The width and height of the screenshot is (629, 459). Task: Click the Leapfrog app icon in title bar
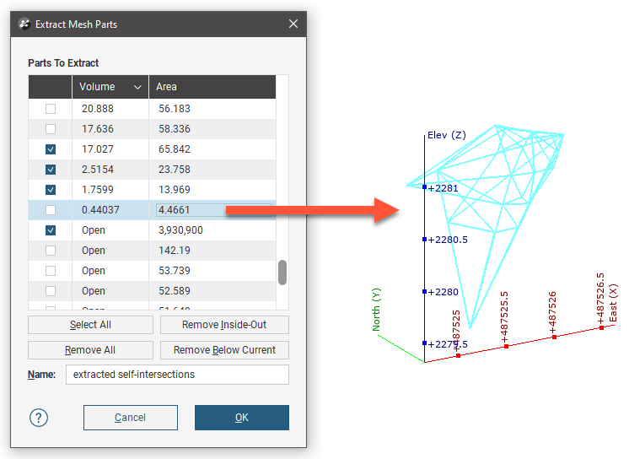pos(24,24)
